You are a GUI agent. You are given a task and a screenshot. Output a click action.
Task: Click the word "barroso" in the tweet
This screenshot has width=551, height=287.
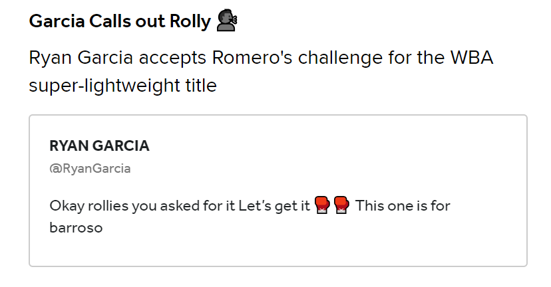coord(76,228)
